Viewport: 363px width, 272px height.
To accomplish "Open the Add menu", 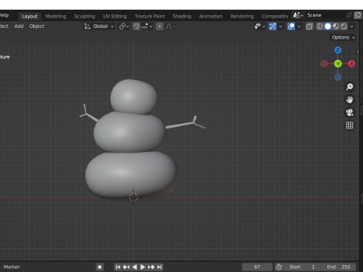I will click(x=19, y=26).
